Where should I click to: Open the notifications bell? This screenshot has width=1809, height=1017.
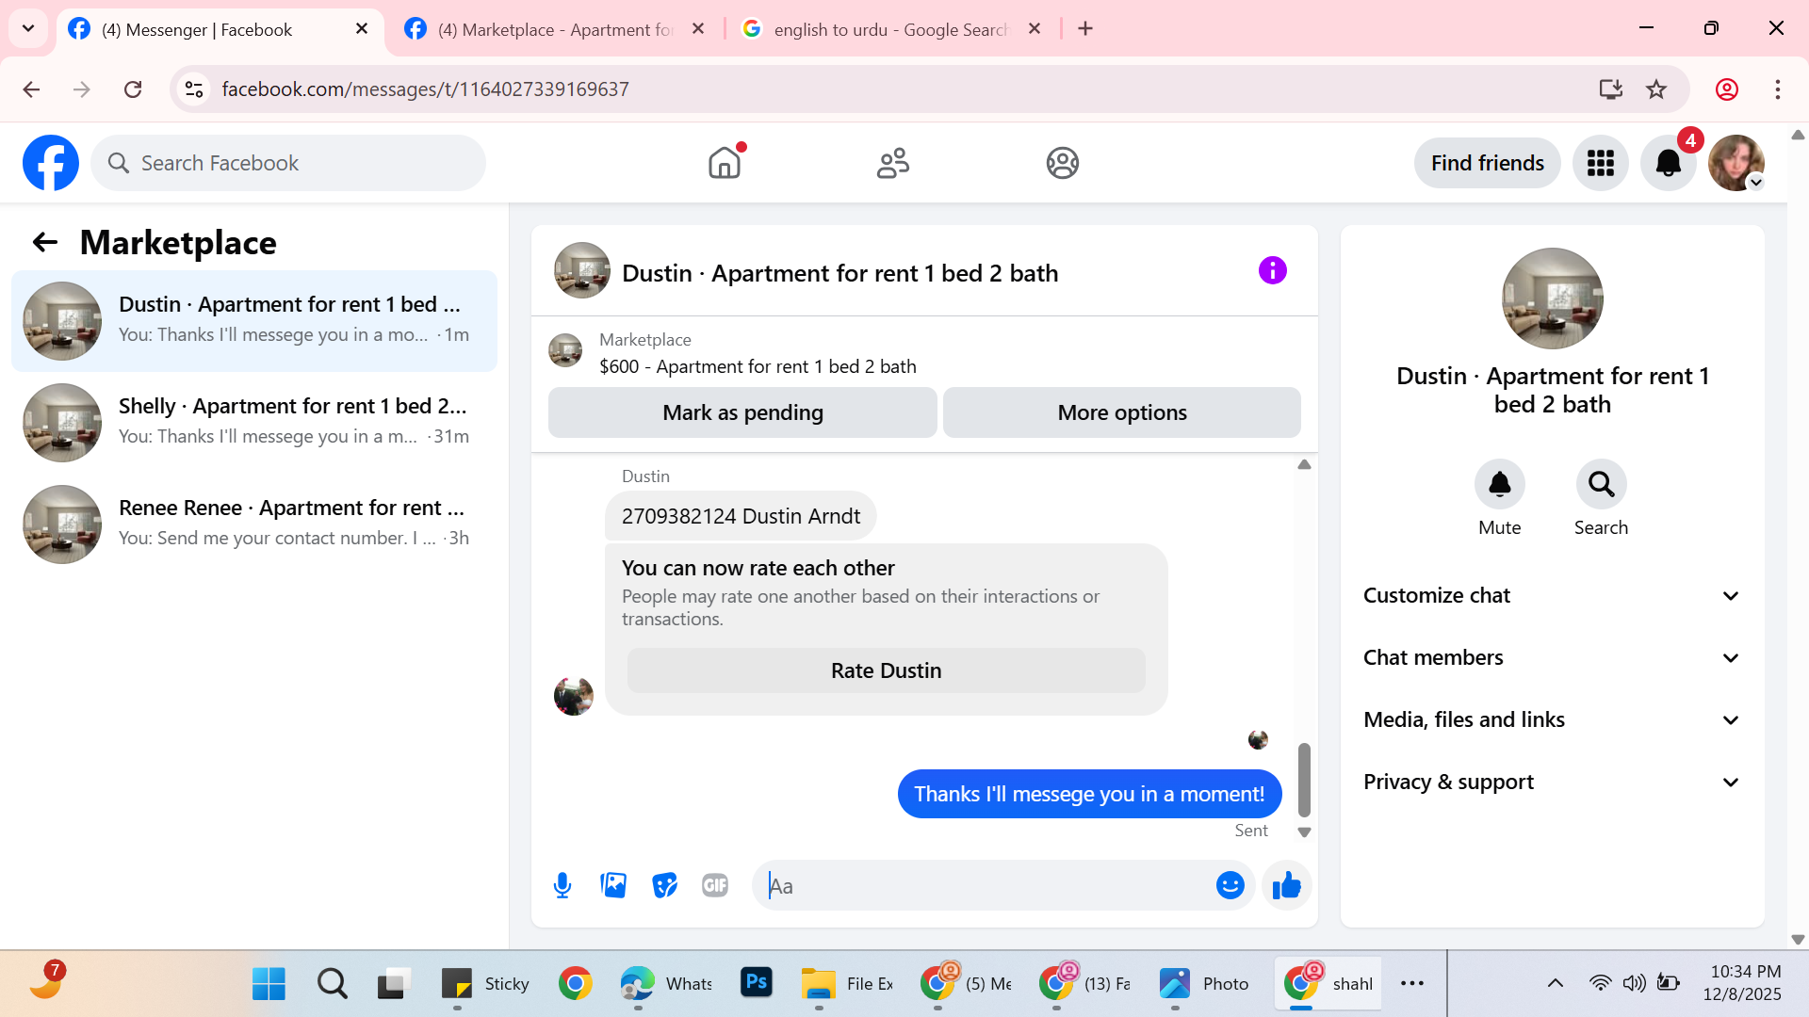pos(1668,163)
